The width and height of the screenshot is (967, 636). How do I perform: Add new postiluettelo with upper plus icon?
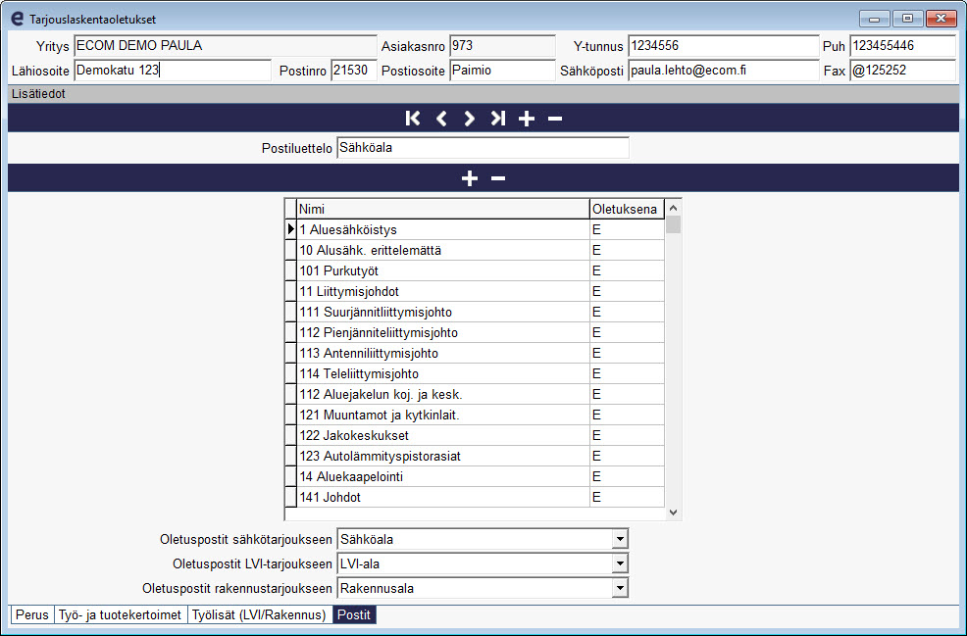[x=526, y=118]
